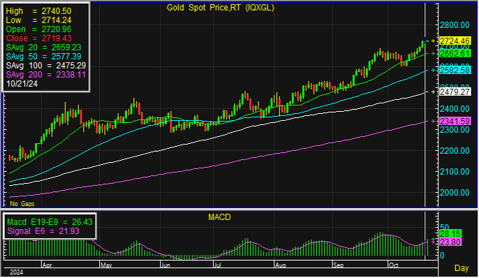Click the May label on the time axis
Viewport: 479px width, 278px height.
pyautogui.click(x=106, y=265)
